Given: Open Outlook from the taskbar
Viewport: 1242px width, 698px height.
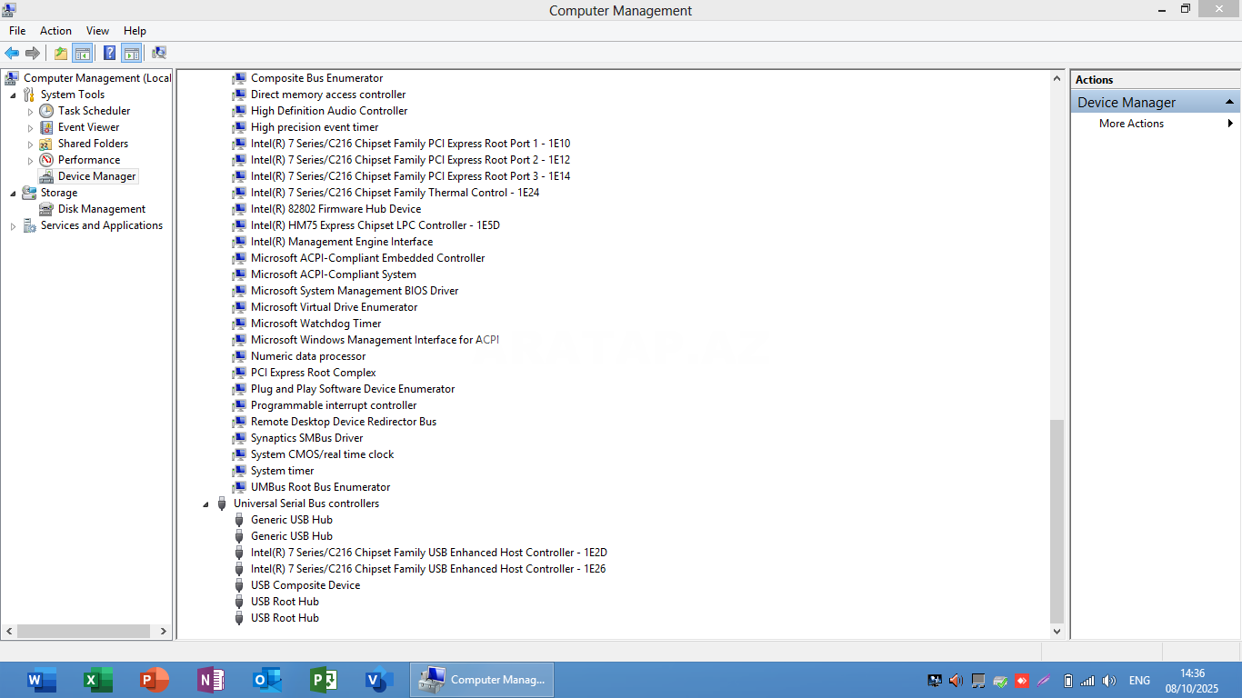Looking at the screenshot, I should click(x=267, y=680).
